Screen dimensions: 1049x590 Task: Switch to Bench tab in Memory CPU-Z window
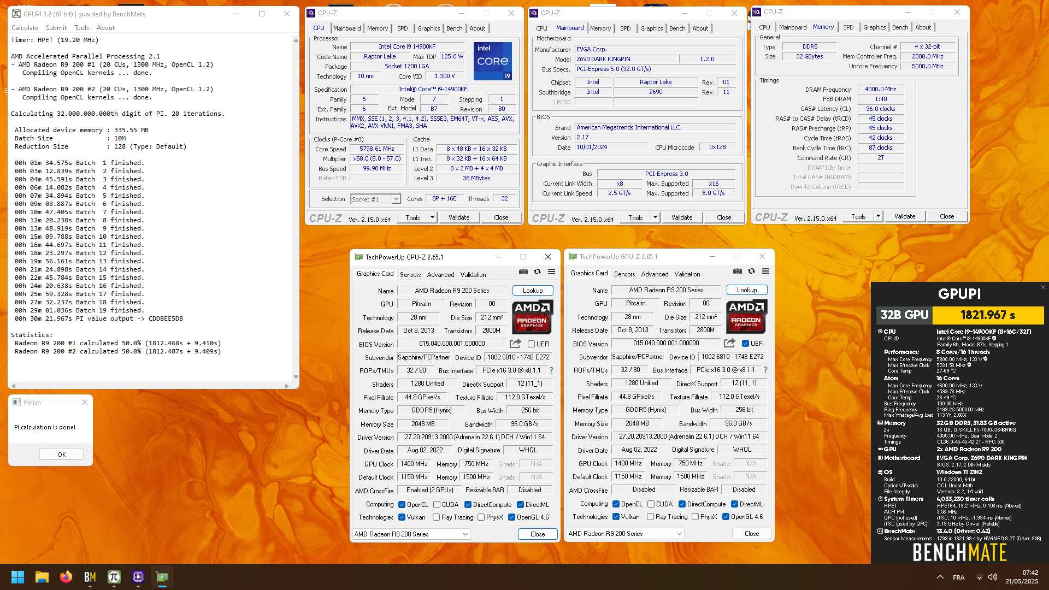click(x=900, y=27)
